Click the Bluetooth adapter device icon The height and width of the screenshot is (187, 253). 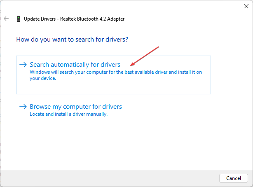(x=19, y=19)
